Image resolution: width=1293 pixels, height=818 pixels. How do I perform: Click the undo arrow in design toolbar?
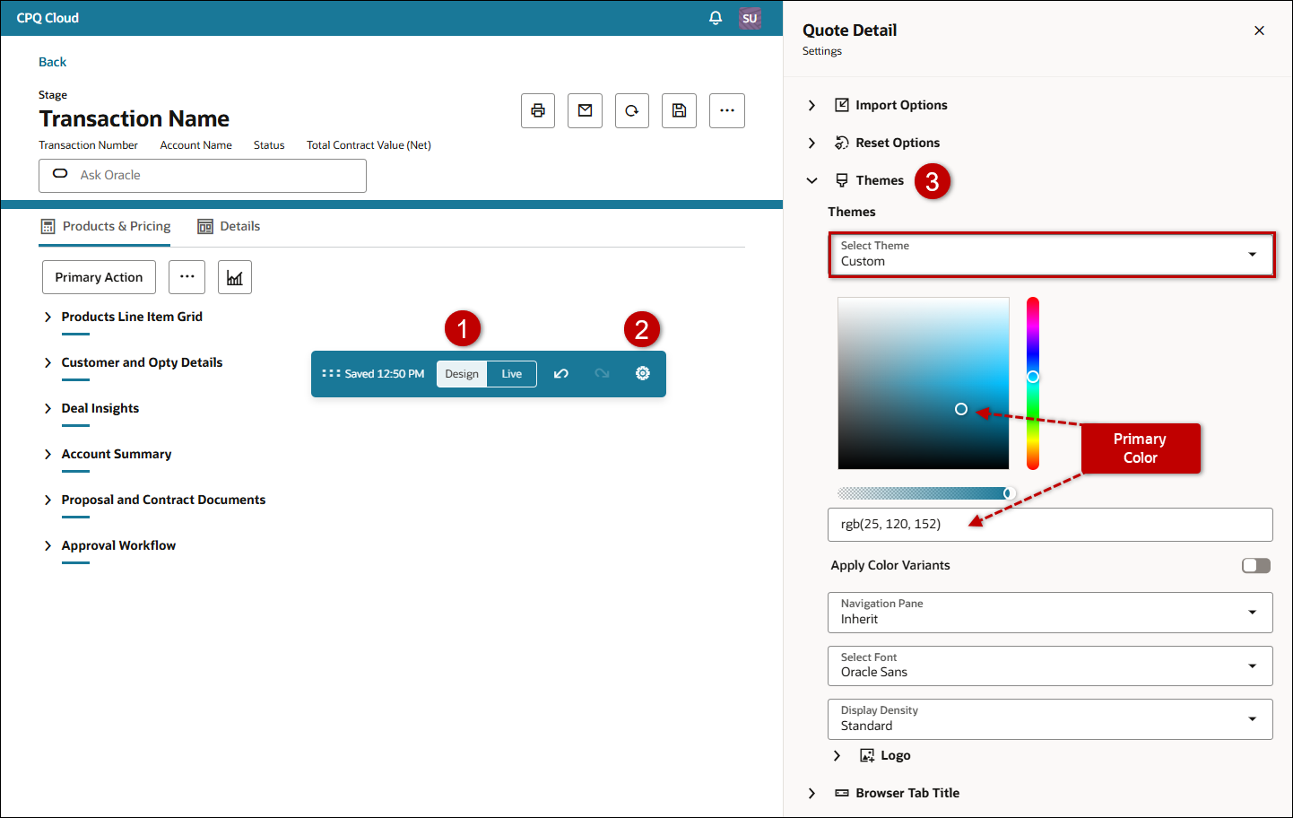(561, 373)
